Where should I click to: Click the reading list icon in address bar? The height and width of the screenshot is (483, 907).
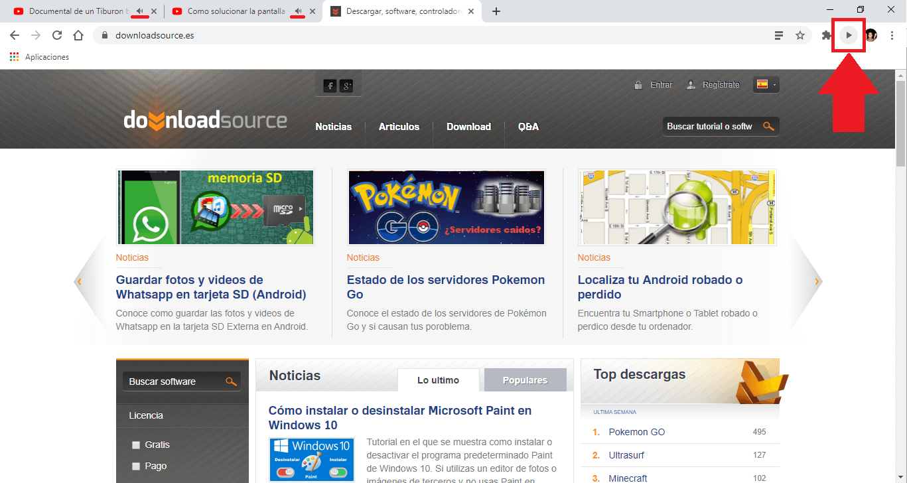779,35
